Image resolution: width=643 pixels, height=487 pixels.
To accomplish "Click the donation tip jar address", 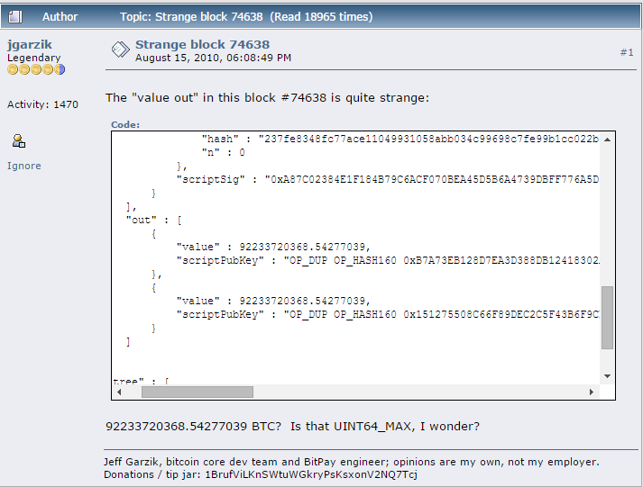I will click(311, 474).
